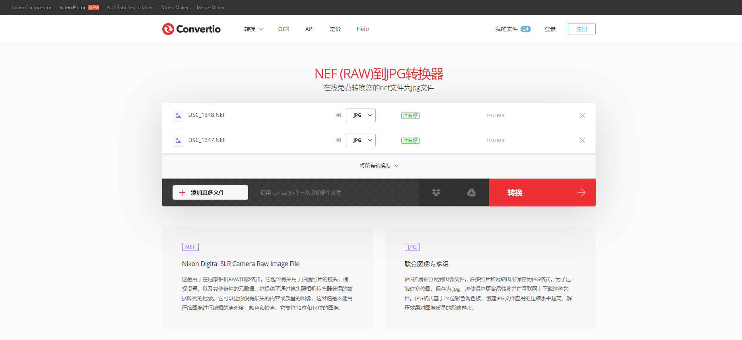Viewport: 742px width, 340px height.
Task: Click the DSC_1347.NEF file name
Action: click(207, 140)
